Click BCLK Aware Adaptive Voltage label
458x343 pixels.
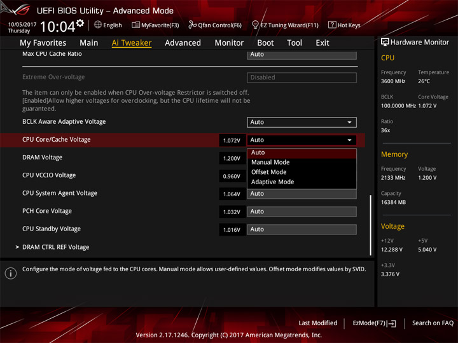click(x=64, y=122)
